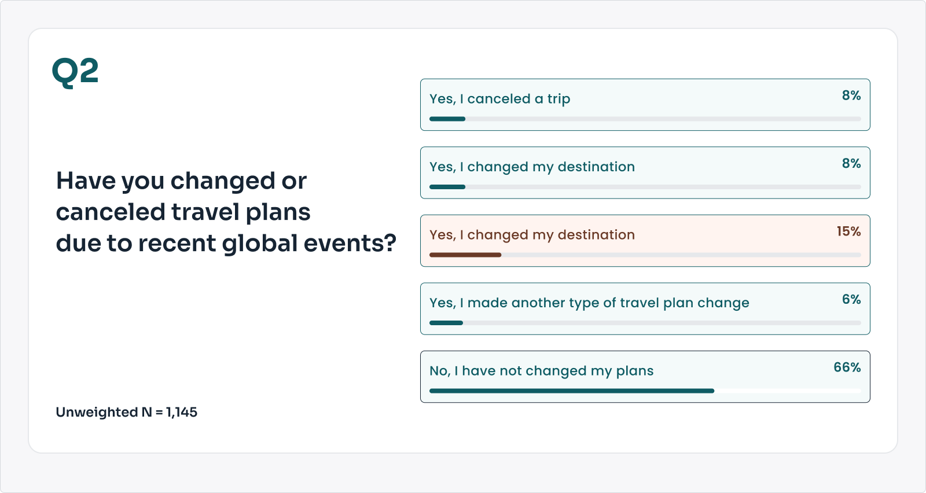Click the filled bar segment under "canceled a trip"
Screen dimensions: 926x493
click(447, 119)
